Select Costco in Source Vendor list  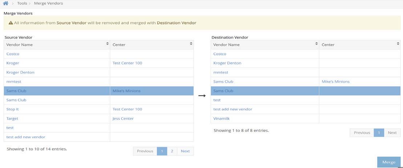click(13, 54)
